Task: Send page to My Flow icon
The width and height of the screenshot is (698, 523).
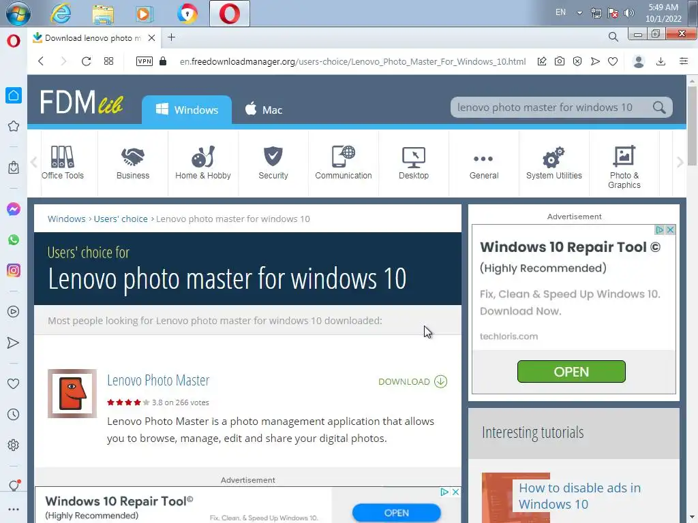Action: coord(595,61)
